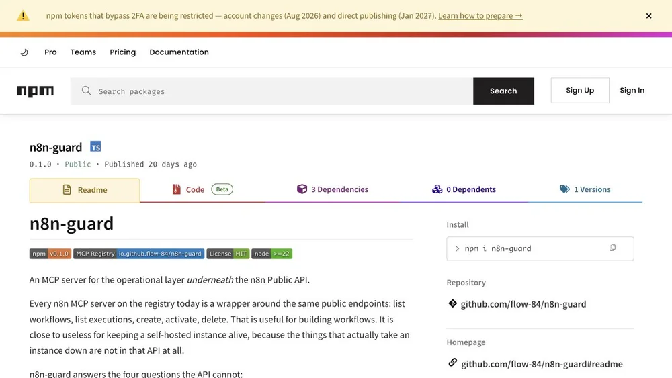Open the github.com/flow-84/n8n-guard repository link
672x378 pixels.
[523, 304]
